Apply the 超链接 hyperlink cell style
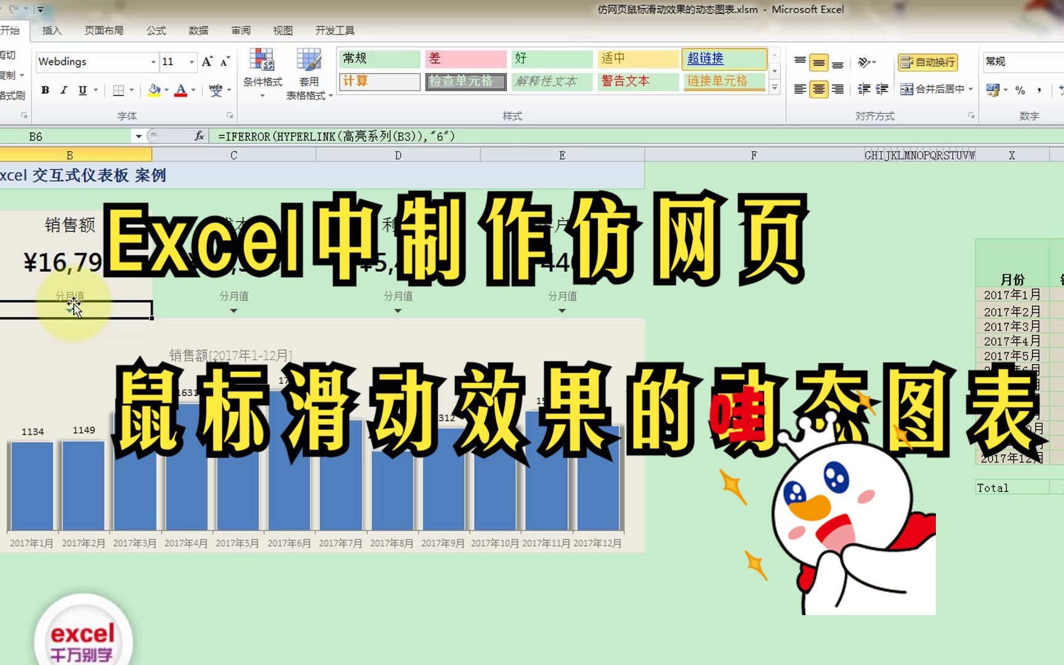Viewport: 1064px width, 665px height. [724, 58]
